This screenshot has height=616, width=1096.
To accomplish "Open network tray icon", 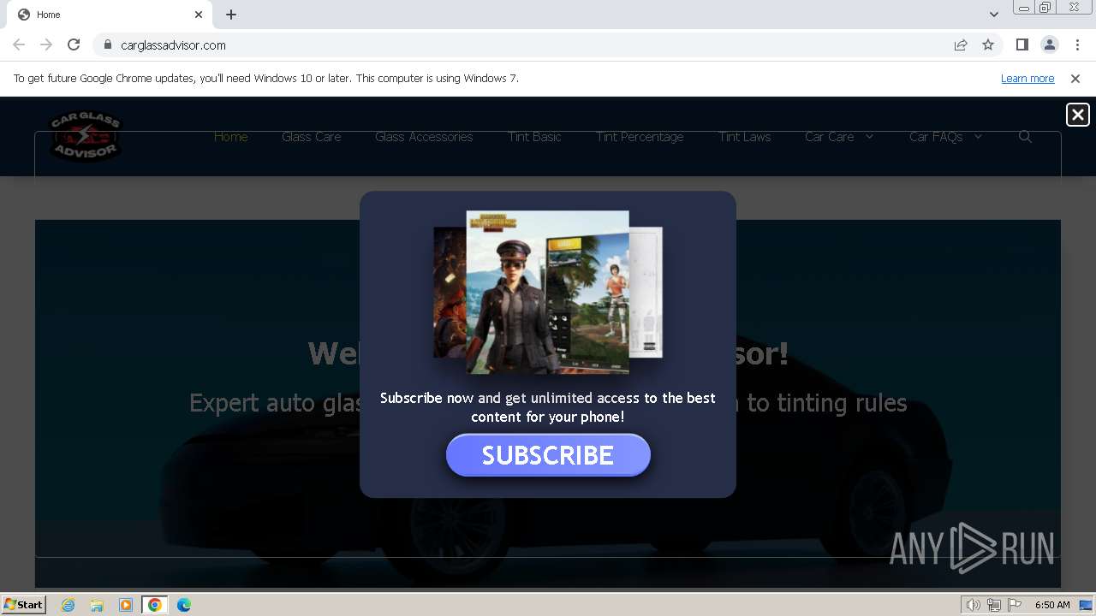I will tap(994, 605).
